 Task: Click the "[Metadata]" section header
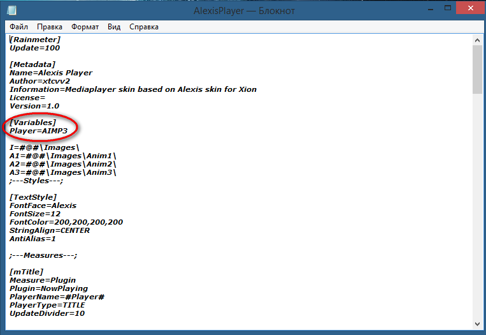pyautogui.click(x=32, y=64)
